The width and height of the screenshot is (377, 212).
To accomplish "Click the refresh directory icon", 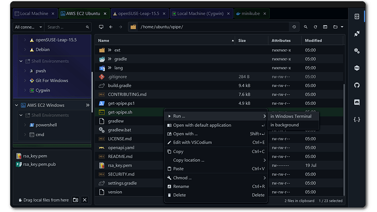I will (315, 27).
